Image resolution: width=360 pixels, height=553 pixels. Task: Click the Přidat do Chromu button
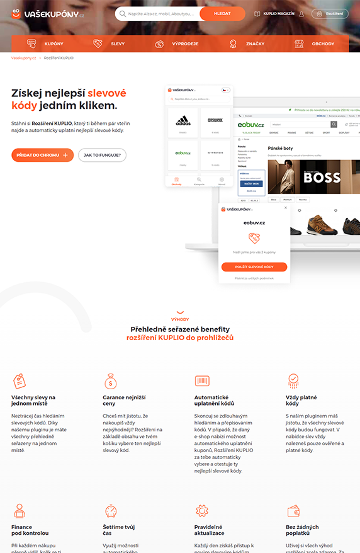tap(43, 155)
